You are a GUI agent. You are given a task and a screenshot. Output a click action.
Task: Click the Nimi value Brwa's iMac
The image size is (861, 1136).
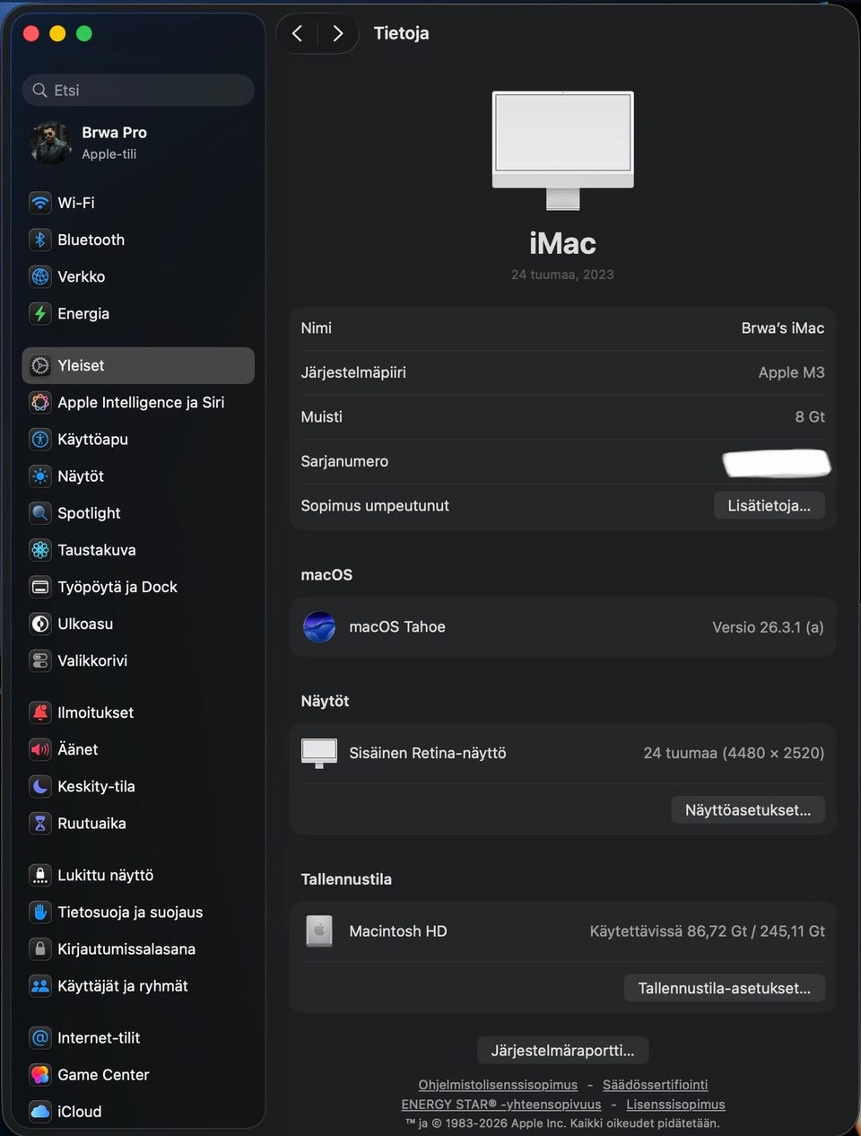tap(782, 328)
